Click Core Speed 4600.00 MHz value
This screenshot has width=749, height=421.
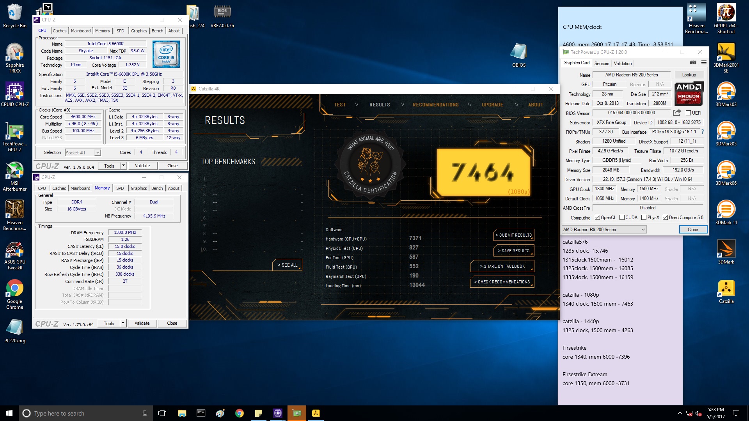tap(83, 117)
